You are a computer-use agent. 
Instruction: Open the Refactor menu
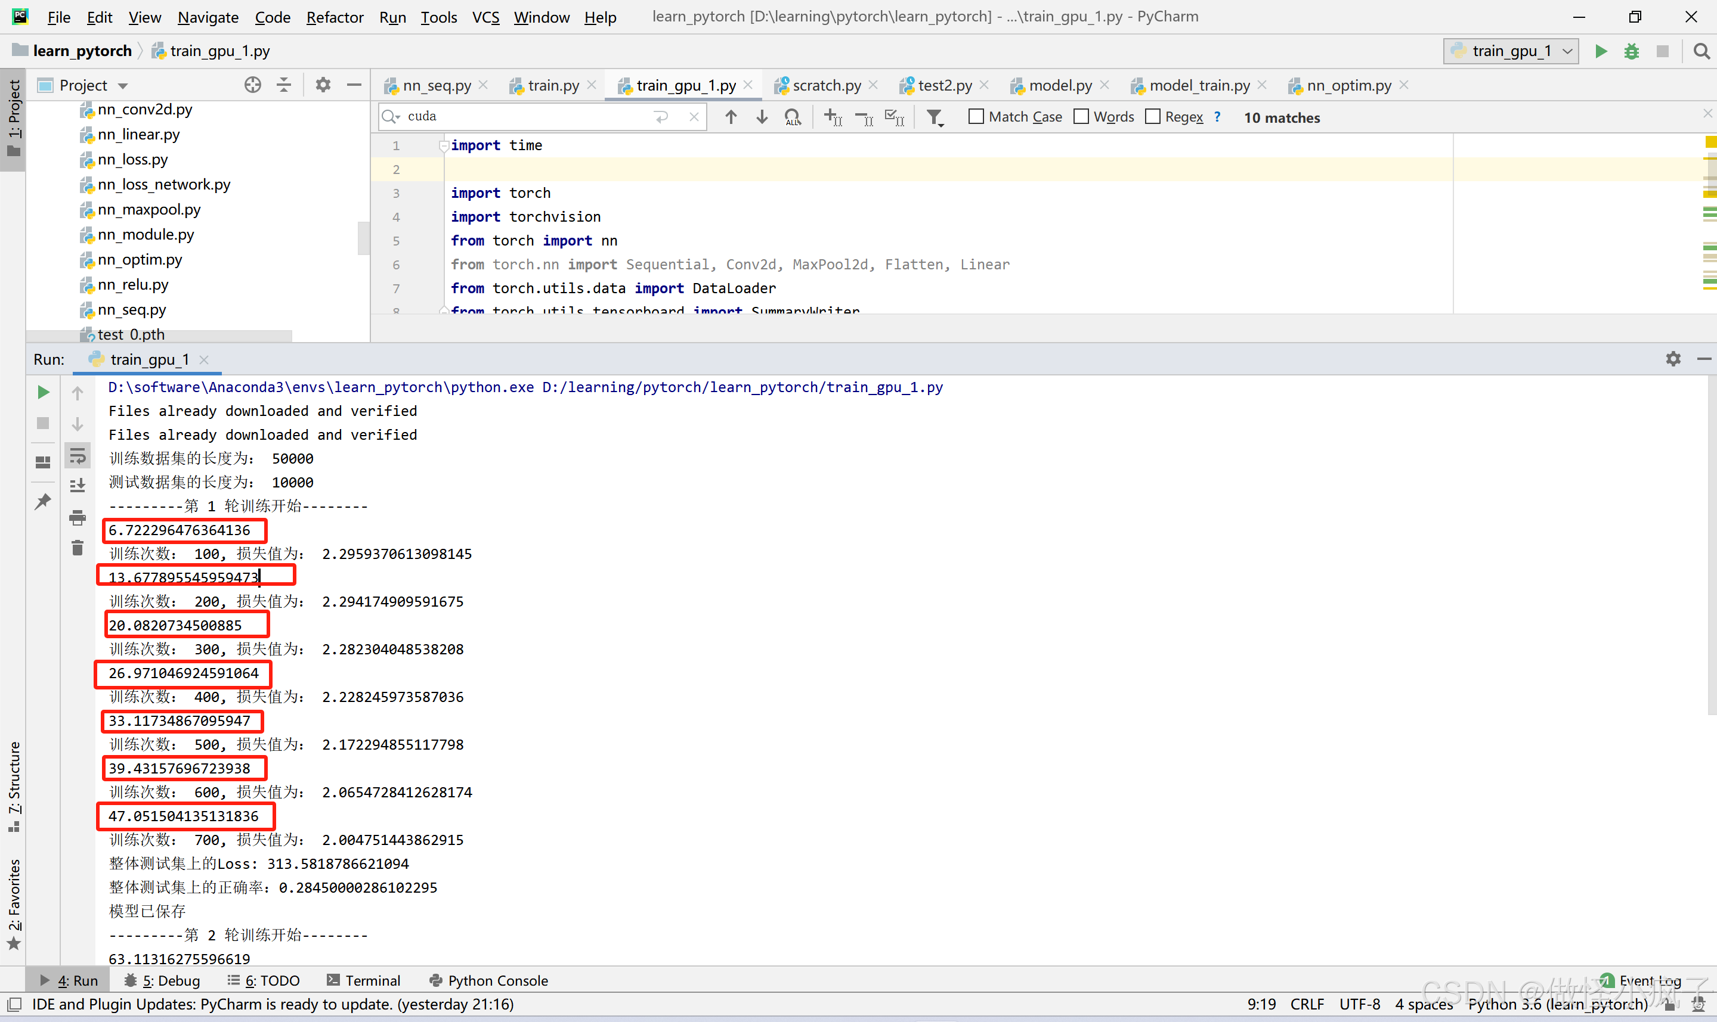[334, 17]
